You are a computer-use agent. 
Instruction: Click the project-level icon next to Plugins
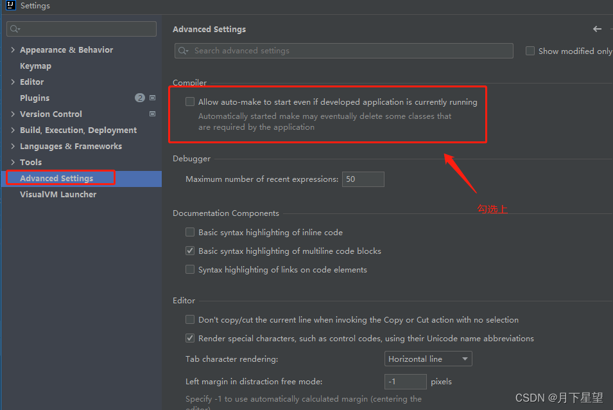[x=153, y=98]
